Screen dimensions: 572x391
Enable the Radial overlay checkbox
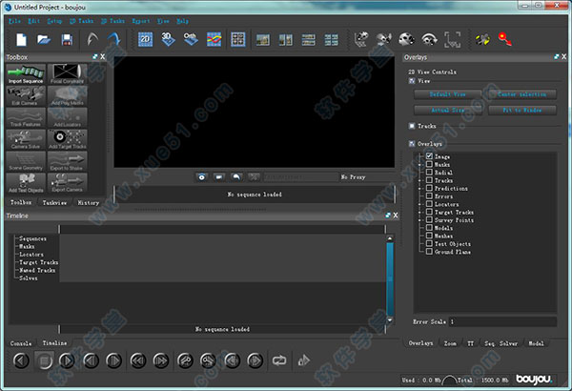coord(429,173)
